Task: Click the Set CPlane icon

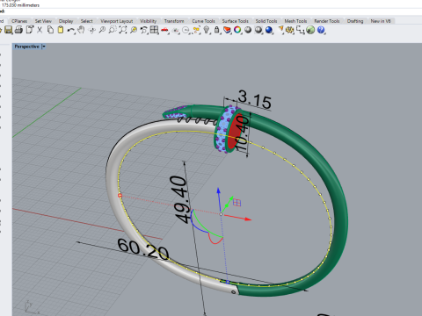Action: click(175, 30)
